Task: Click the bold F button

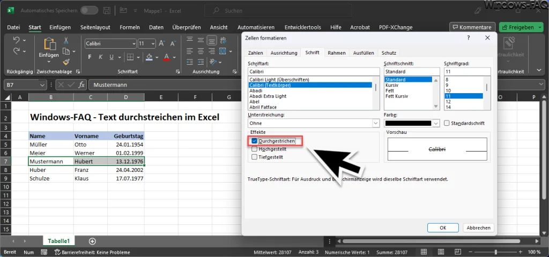Action: pos(90,57)
